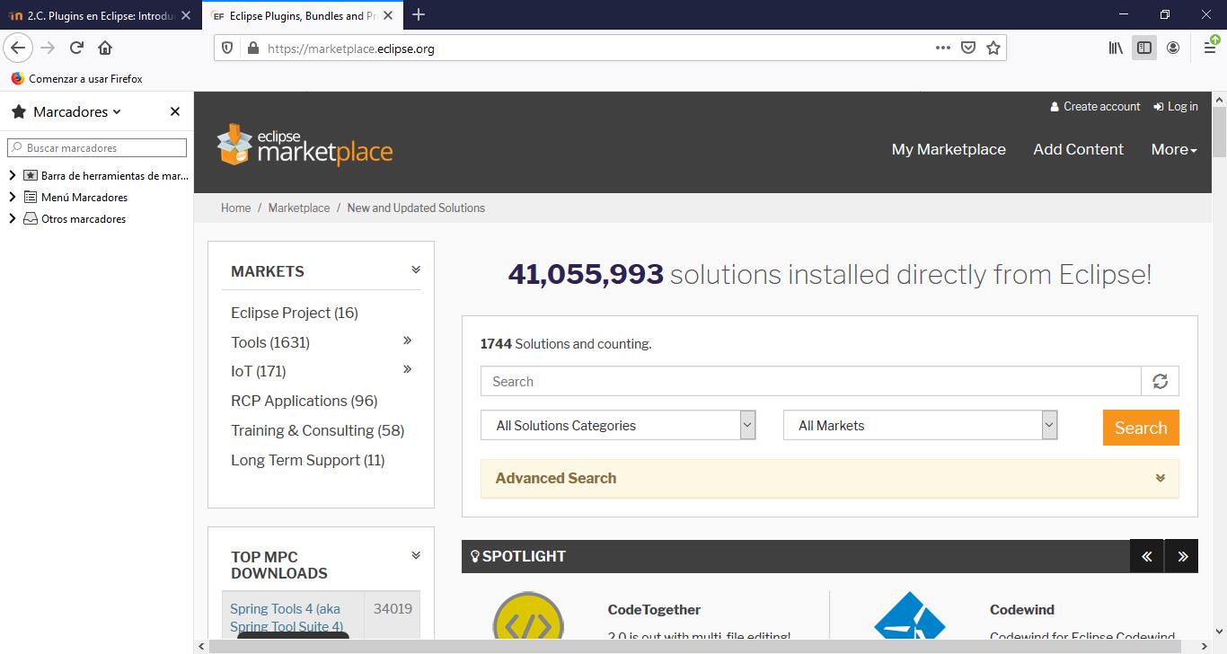The image size is (1227, 654).
Task: Click the browser forward arrow
Action: (x=48, y=49)
